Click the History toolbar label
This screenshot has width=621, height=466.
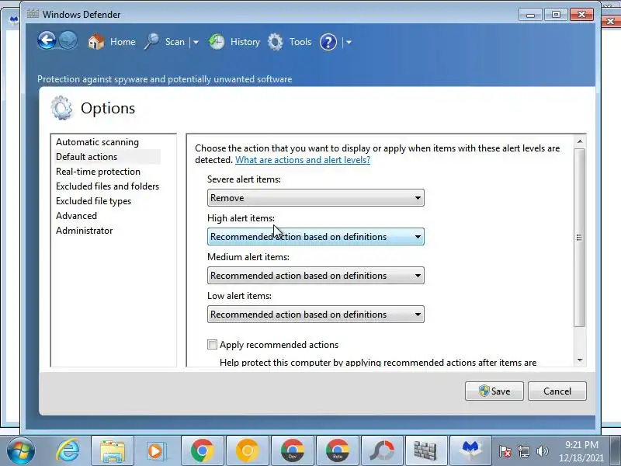(x=245, y=42)
